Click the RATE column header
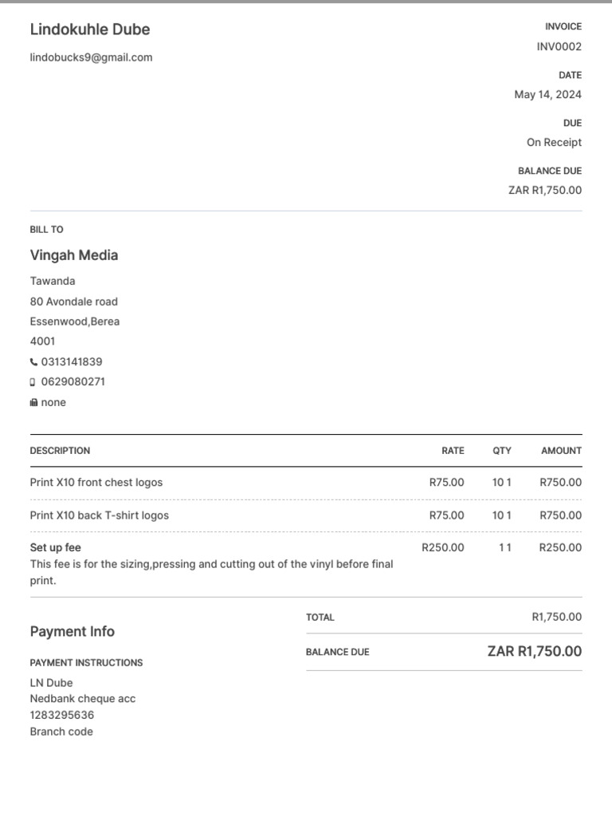612x817 pixels. [x=453, y=451]
